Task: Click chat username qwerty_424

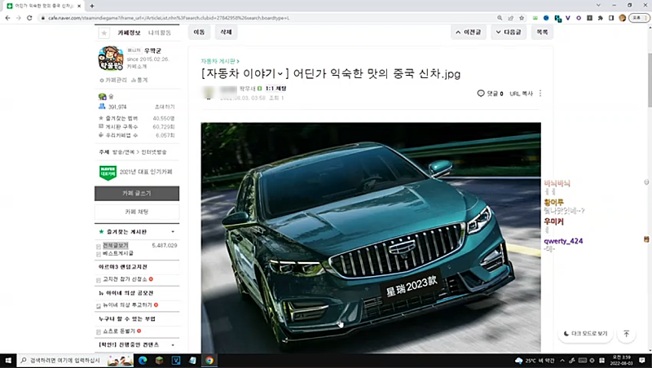Action: 563,241
